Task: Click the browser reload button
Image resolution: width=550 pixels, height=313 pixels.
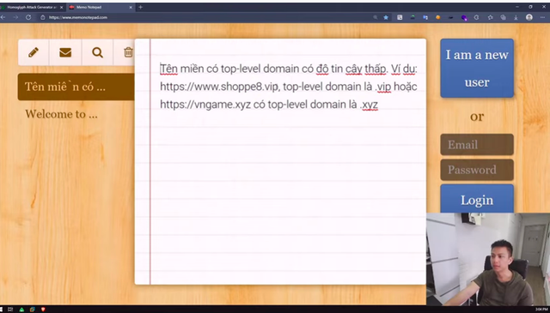Action: (x=28, y=17)
